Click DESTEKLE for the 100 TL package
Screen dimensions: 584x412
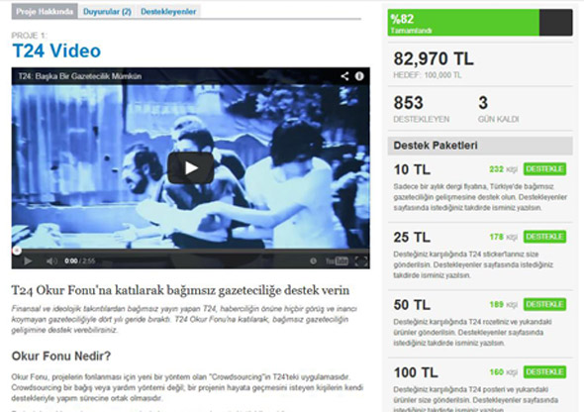pos(544,371)
